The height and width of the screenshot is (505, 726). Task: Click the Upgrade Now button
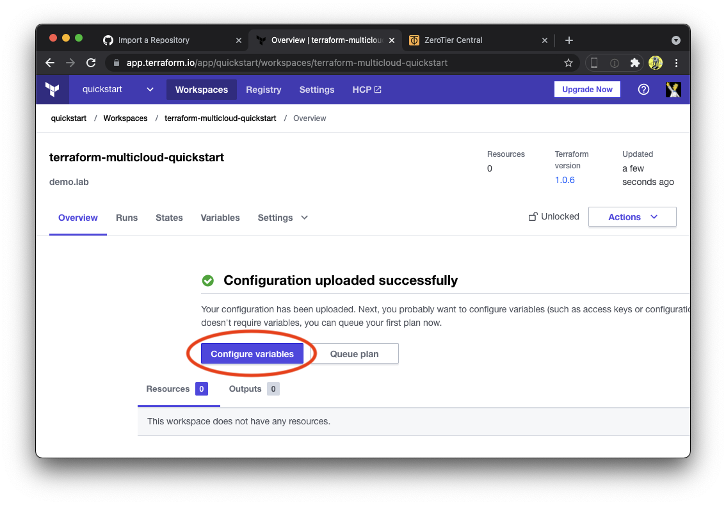(587, 90)
